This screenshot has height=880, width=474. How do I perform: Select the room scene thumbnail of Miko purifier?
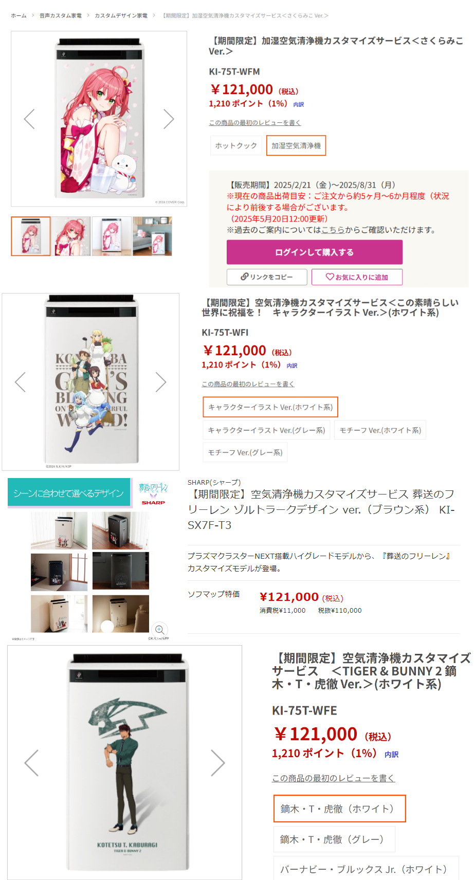(x=152, y=236)
